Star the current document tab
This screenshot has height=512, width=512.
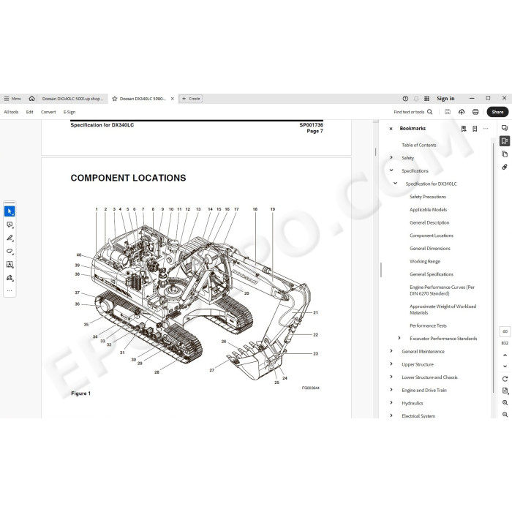pos(115,99)
